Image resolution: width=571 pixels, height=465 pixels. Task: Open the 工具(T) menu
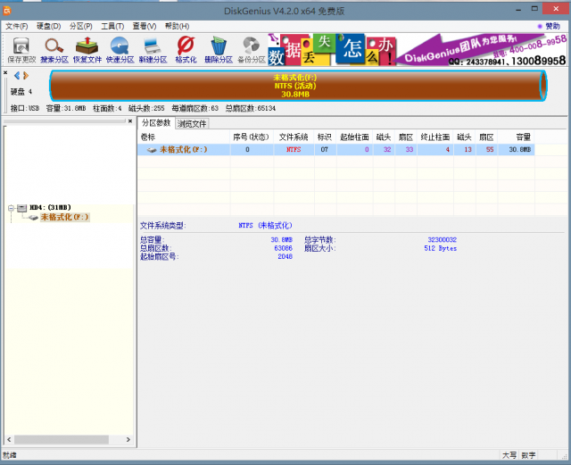[x=112, y=26]
